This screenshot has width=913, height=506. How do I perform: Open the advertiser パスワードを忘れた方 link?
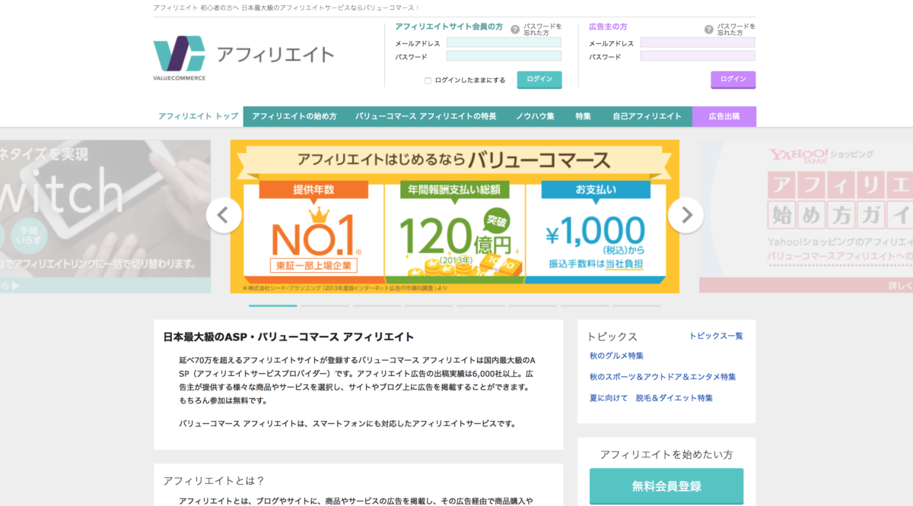(736, 30)
